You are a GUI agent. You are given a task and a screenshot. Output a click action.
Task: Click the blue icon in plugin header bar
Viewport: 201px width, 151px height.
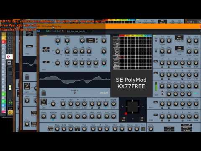pyautogui.click(x=39, y=31)
